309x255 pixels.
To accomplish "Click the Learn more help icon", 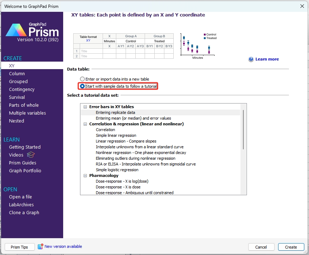I will [x=251, y=59].
